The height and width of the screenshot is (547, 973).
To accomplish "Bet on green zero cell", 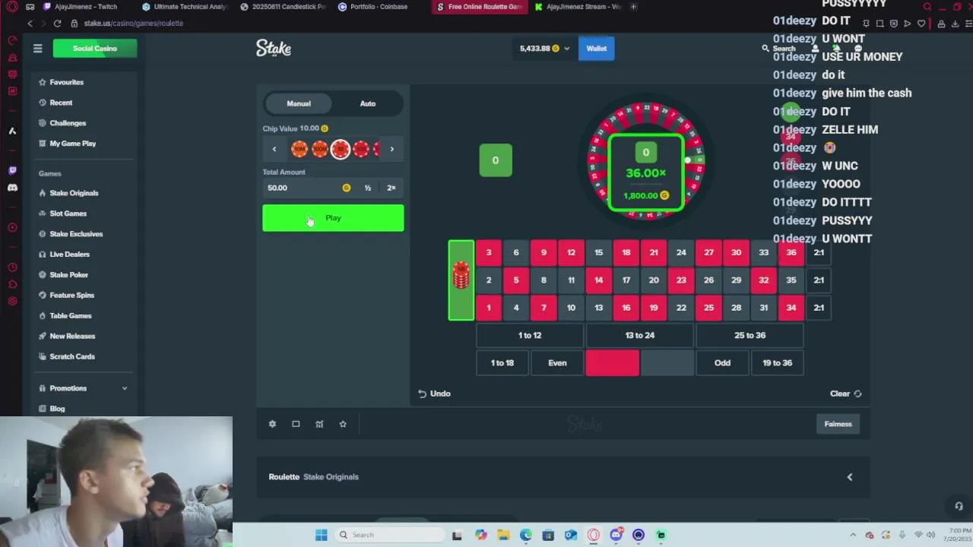I will click(x=461, y=280).
